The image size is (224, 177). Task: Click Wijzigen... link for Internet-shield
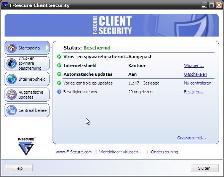(x=194, y=65)
